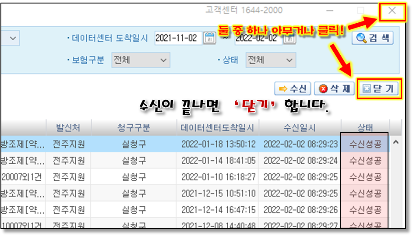Image resolution: width=413 pixels, height=236 pixels.
Task: Close the window with the X button
Action: click(392, 11)
